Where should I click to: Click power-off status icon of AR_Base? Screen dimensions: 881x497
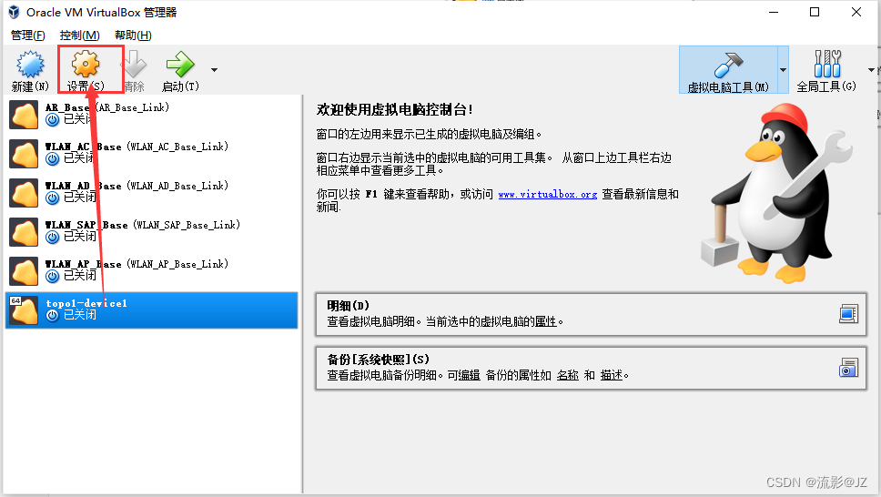click(x=52, y=120)
